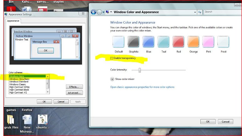Select the ubuntu desktop file icon
242x136 pixels.
click(x=43, y=120)
